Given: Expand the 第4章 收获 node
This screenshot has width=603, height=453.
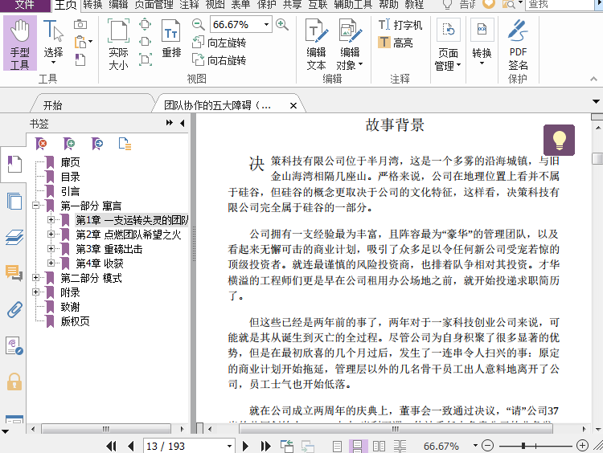Looking at the screenshot, I should [51, 263].
